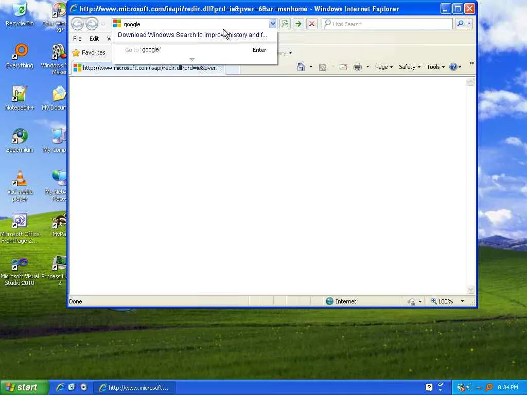527x395 pixels.
Task: Click the red Stop loading X
Action: [x=312, y=24]
